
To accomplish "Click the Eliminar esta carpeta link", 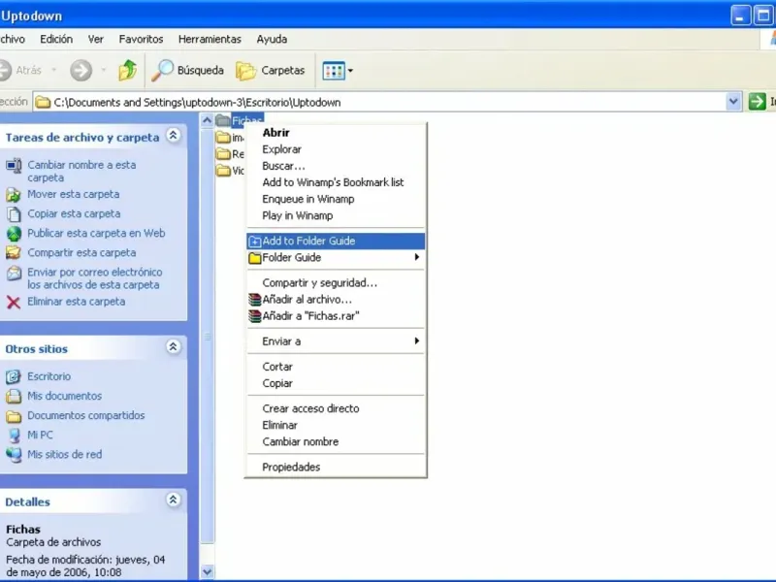I will click(77, 302).
